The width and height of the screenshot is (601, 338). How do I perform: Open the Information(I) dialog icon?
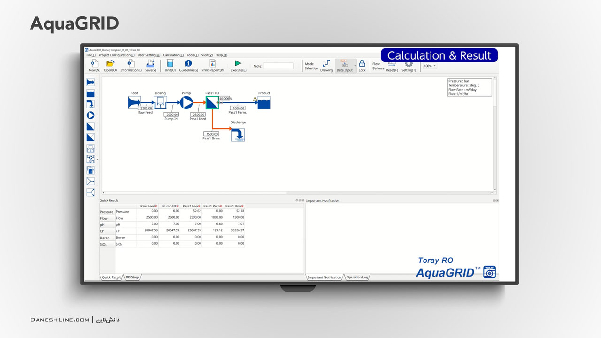coord(131,63)
